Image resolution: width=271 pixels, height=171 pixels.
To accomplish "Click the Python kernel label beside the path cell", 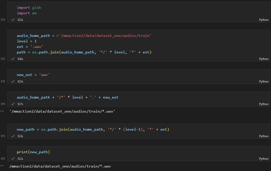I will [x=263, y=59].
